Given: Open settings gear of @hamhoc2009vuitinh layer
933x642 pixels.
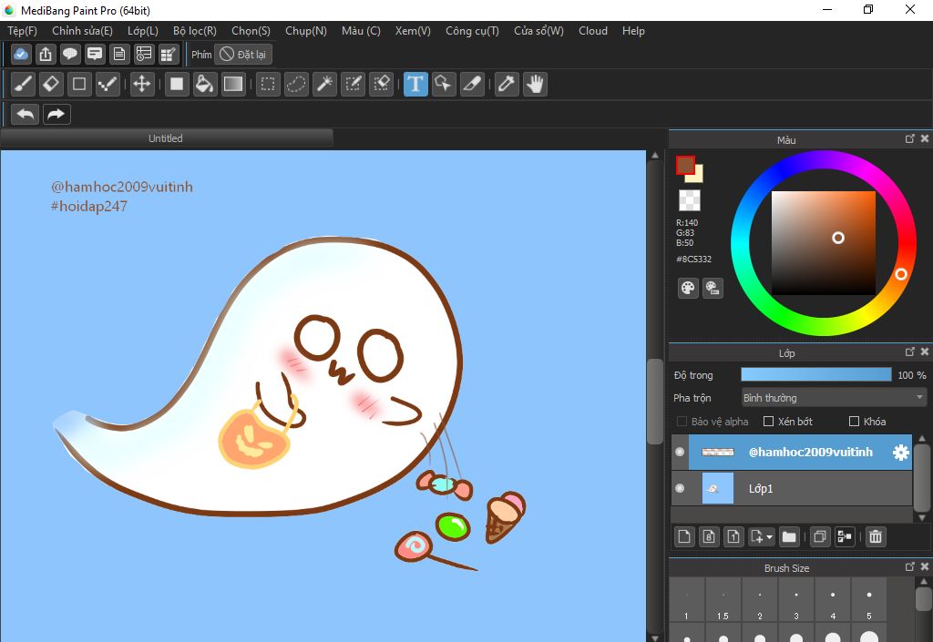Looking at the screenshot, I should coord(901,453).
